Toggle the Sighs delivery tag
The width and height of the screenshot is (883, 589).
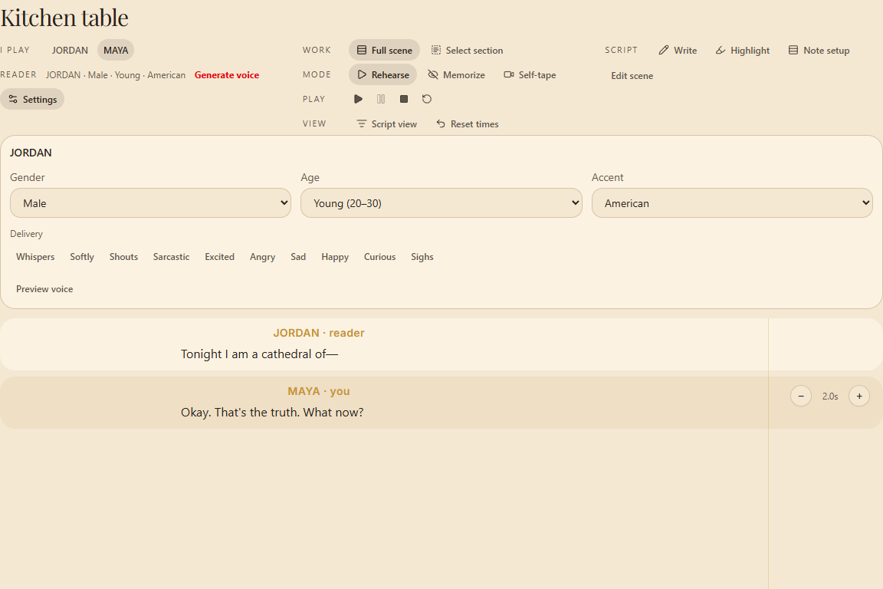point(422,257)
